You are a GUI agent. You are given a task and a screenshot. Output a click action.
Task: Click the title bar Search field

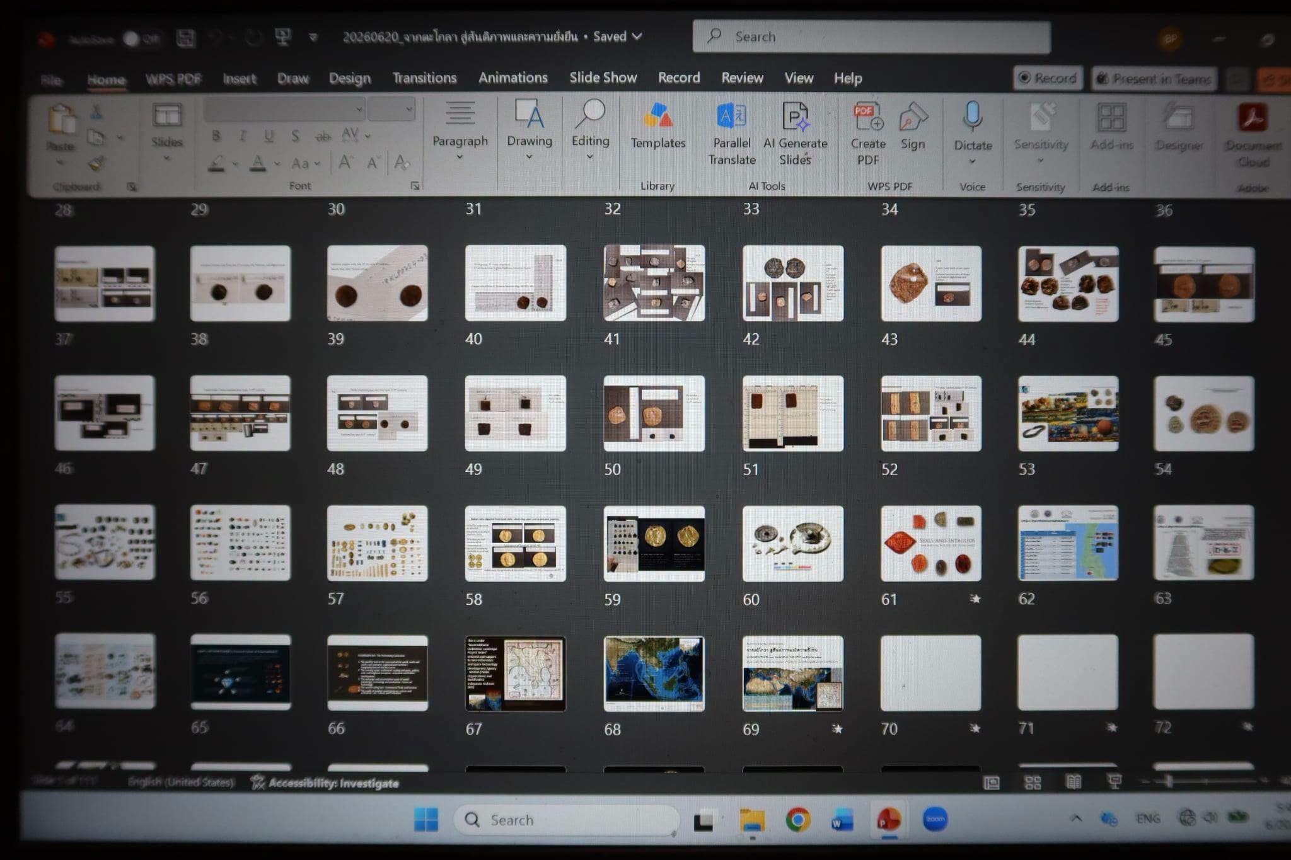[871, 37]
